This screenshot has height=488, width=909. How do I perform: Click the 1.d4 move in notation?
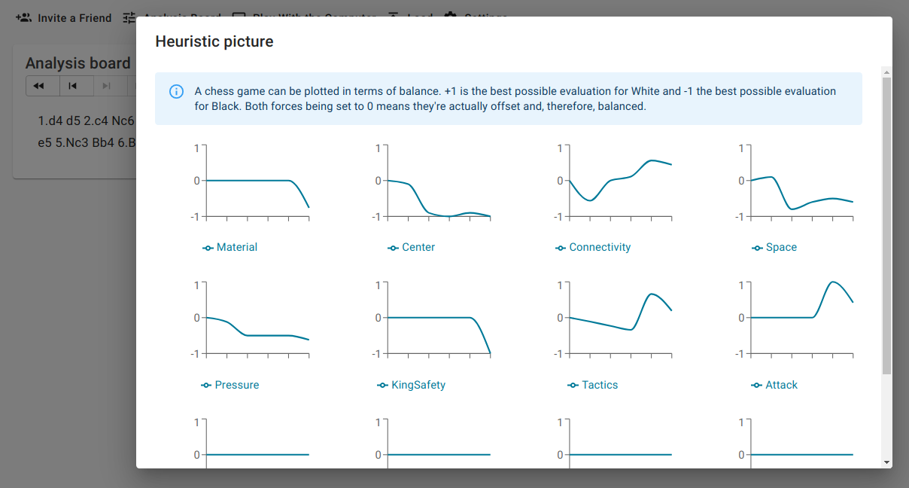pyautogui.click(x=49, y=120)
